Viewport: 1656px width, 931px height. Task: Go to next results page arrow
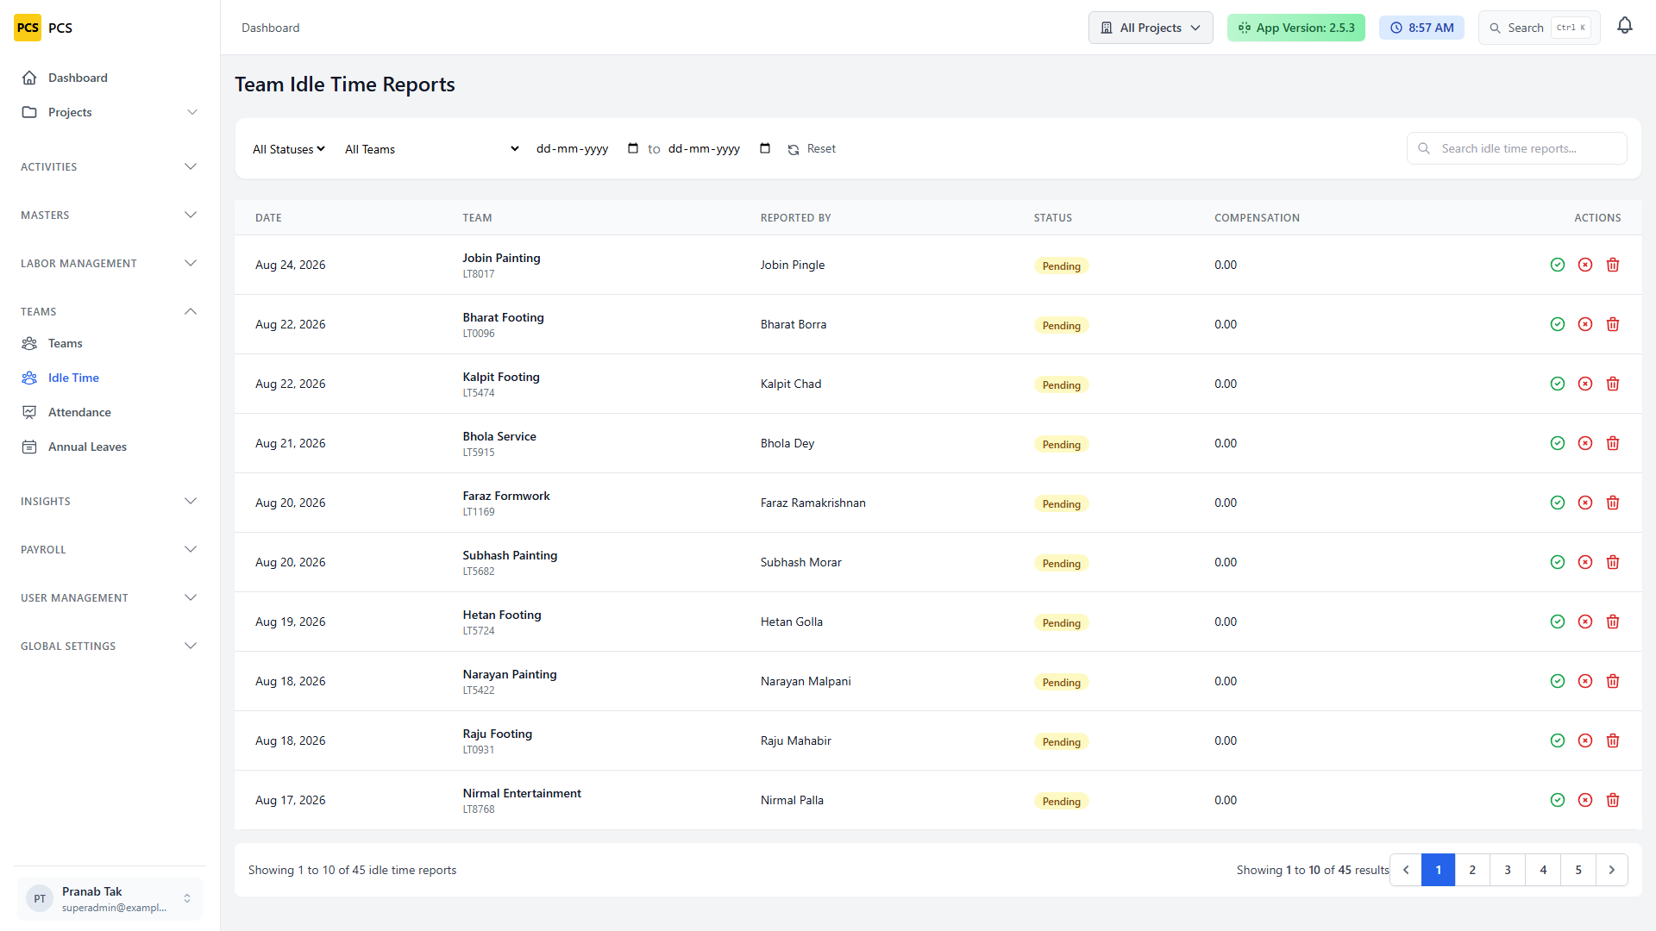point(1612,870)
